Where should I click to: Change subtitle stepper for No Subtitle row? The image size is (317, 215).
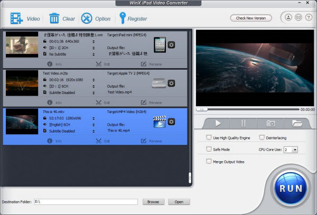tap(94, 54)
